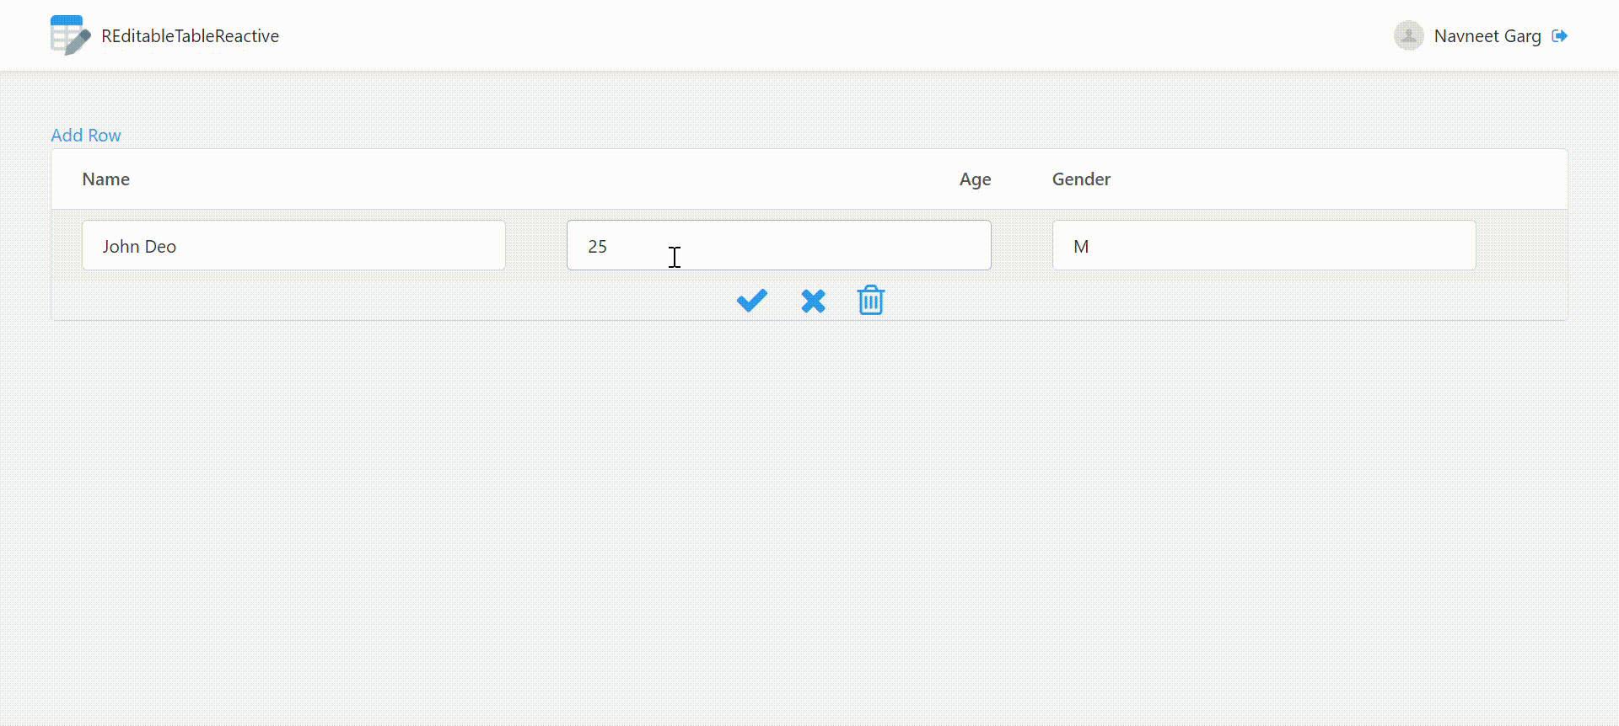Click the Navneet Garg username

[x=1487, y=36]
